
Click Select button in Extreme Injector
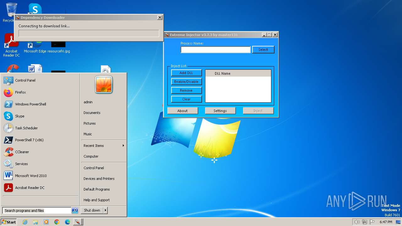point(263,50)
